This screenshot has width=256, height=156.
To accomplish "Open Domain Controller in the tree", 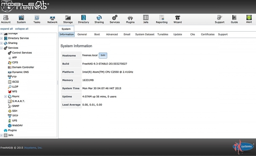I will (23, 67).
